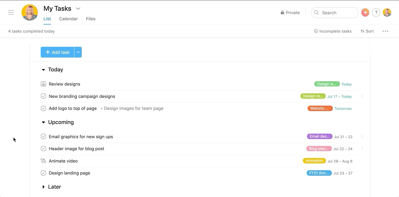Switch to the Calendar tab
The image size is (399, 197).
pos(68,19)
